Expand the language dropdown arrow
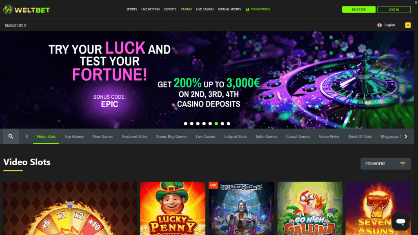This screenshot has height=235, width=418. [x=408, y=25]
